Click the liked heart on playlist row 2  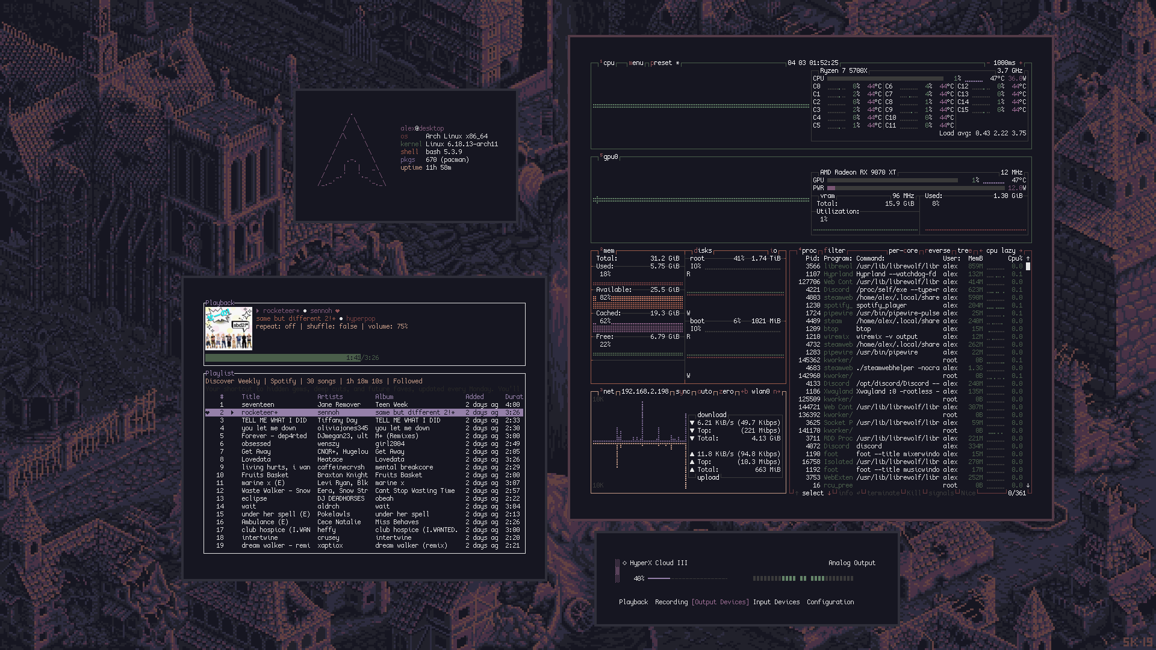click(208, 413)
